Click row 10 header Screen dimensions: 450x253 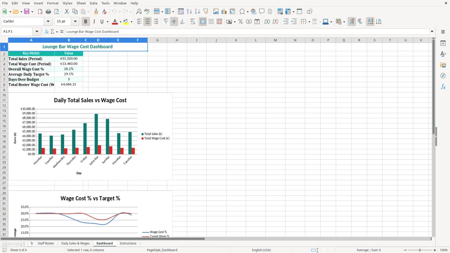(4, 95)
